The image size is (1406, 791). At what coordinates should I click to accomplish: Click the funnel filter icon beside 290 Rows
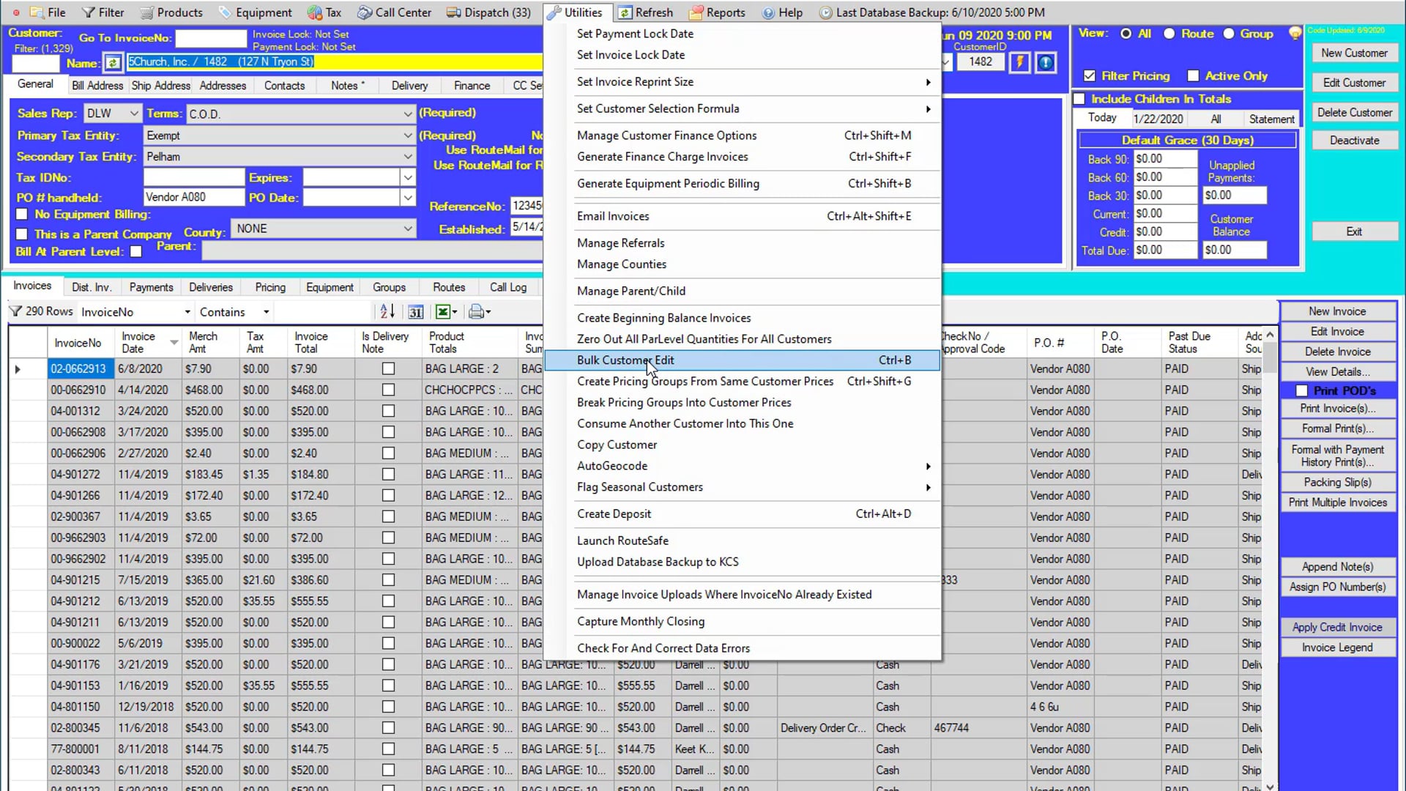point(15,311)
